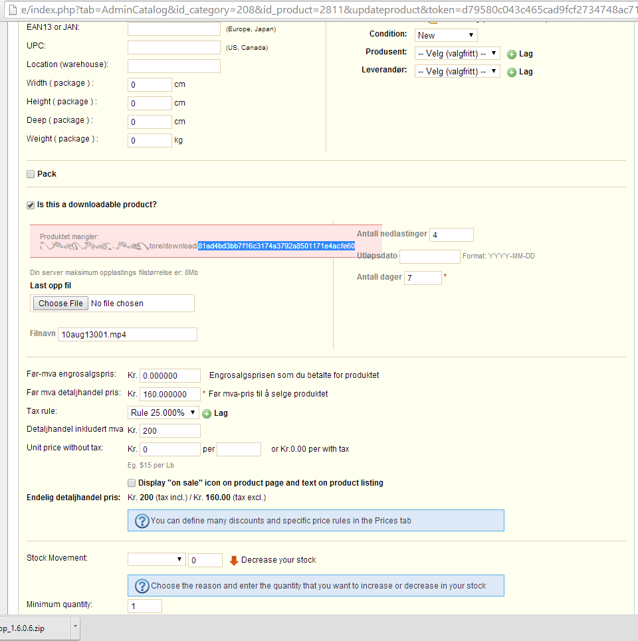Click the Endelig detaljhandel pris value text
The image size is (638, 641).
click(x=197, y=498)
